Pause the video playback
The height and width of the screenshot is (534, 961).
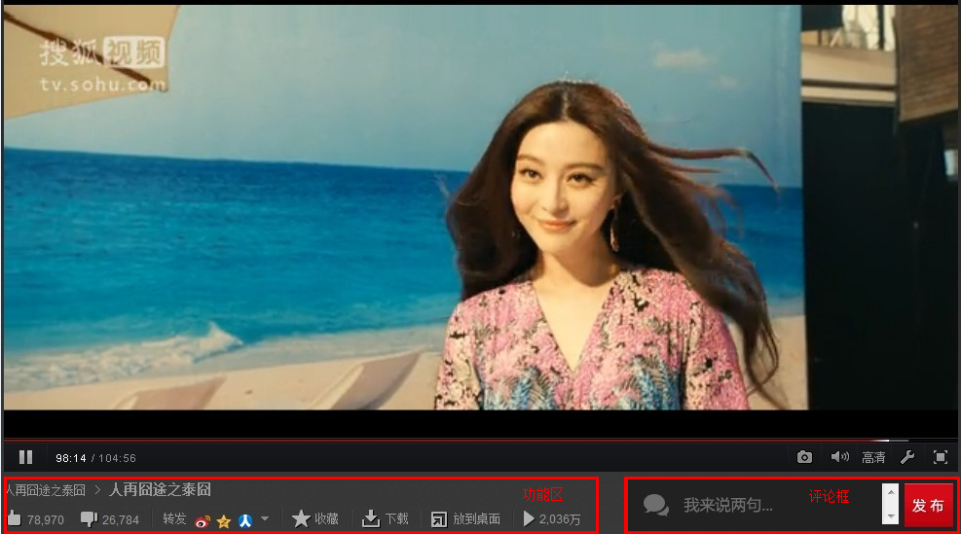(26, 457)
